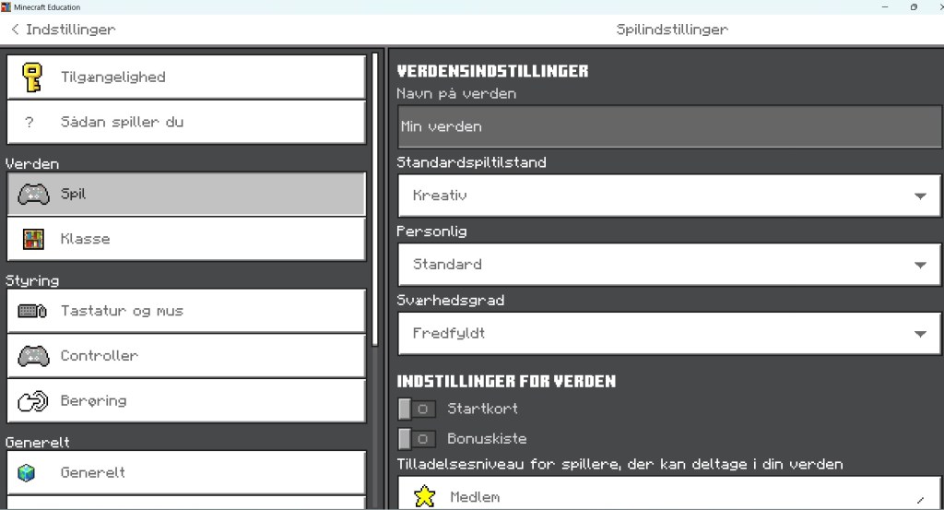Select the gamepad icon next to Spil
The height and width of the screenshot is (510, 944).
(x=33, y=195)
